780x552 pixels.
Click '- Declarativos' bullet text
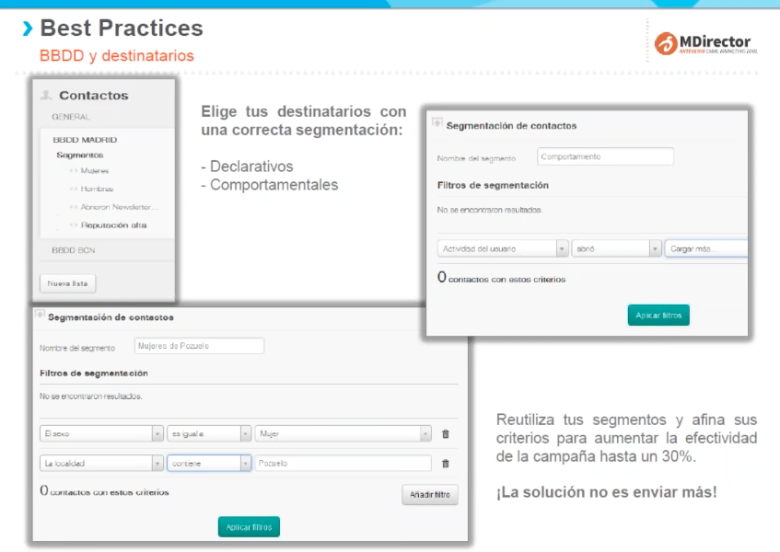(x=247, y=166)
